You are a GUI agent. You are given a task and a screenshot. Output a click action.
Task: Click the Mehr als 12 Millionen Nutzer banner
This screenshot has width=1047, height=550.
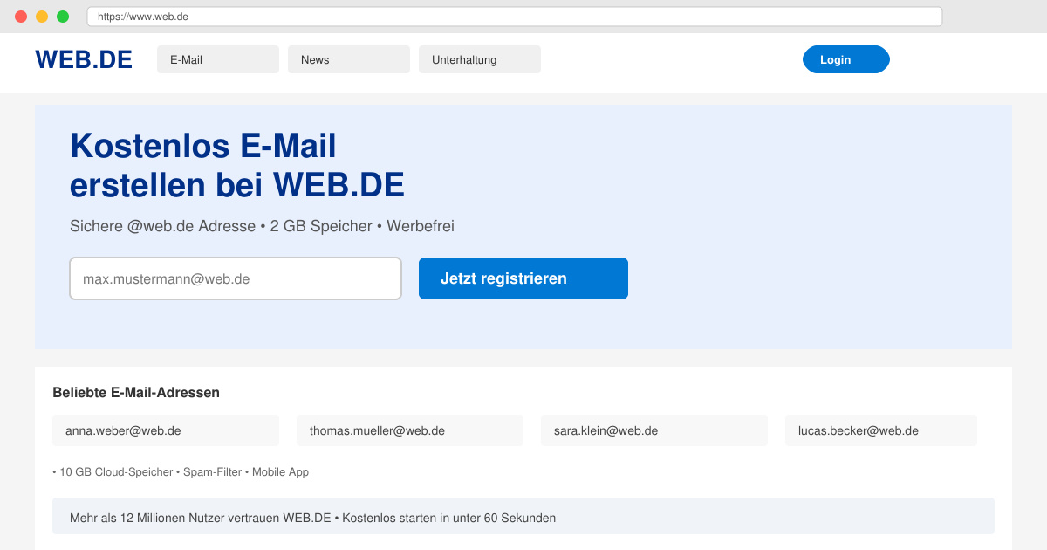click(x=523, y=516)
